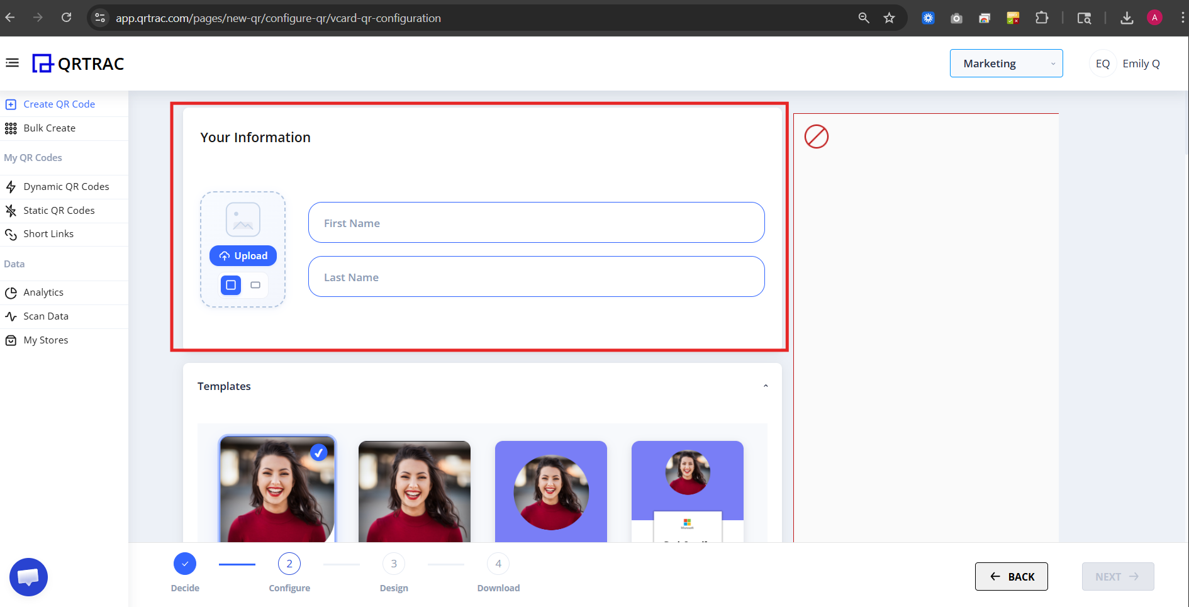This screenshot has height=607, width=1189.
Task: Go to the Decide step
Action: click(184, 564)
